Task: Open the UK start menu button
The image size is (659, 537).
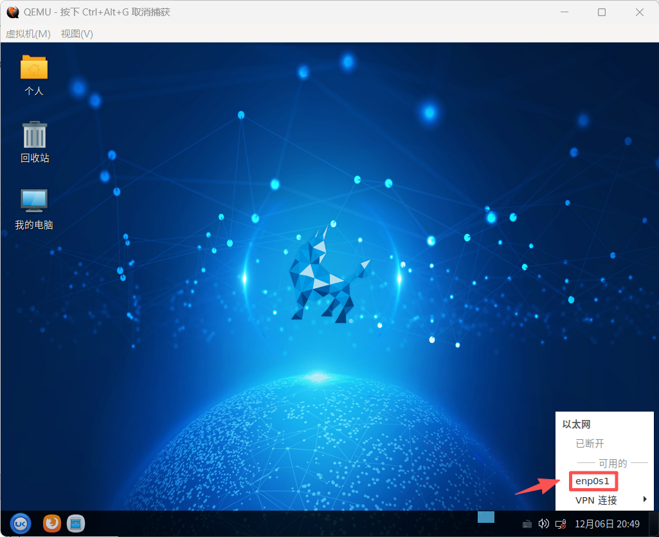Action: coord(20,524)
